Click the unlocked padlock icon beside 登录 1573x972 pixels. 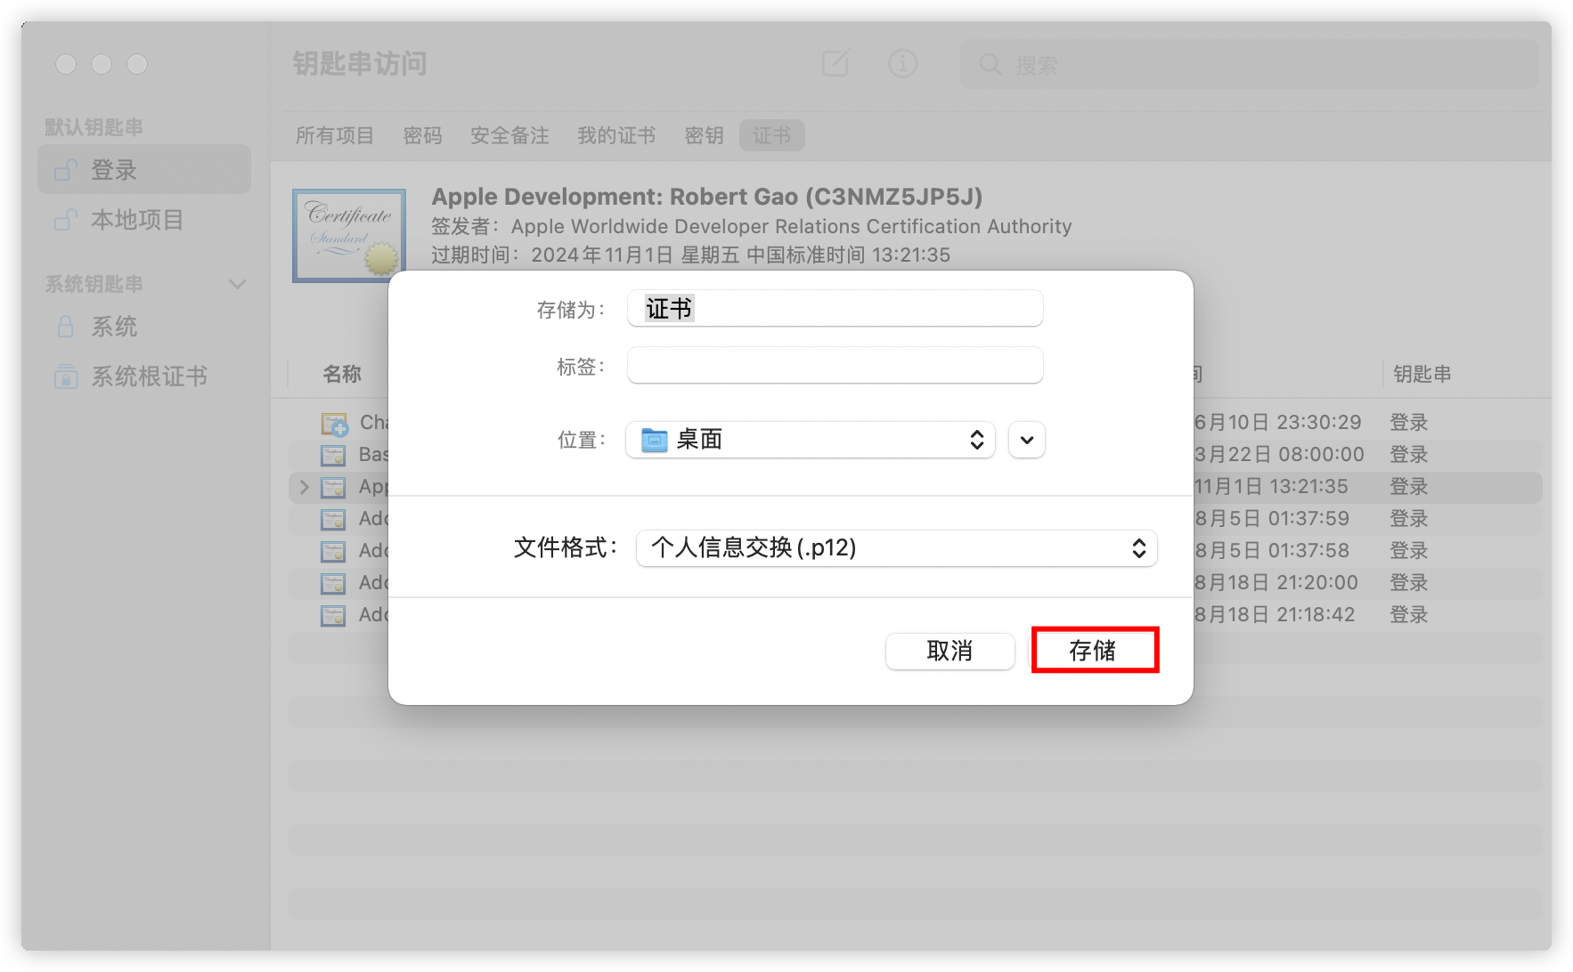[66, 170]
